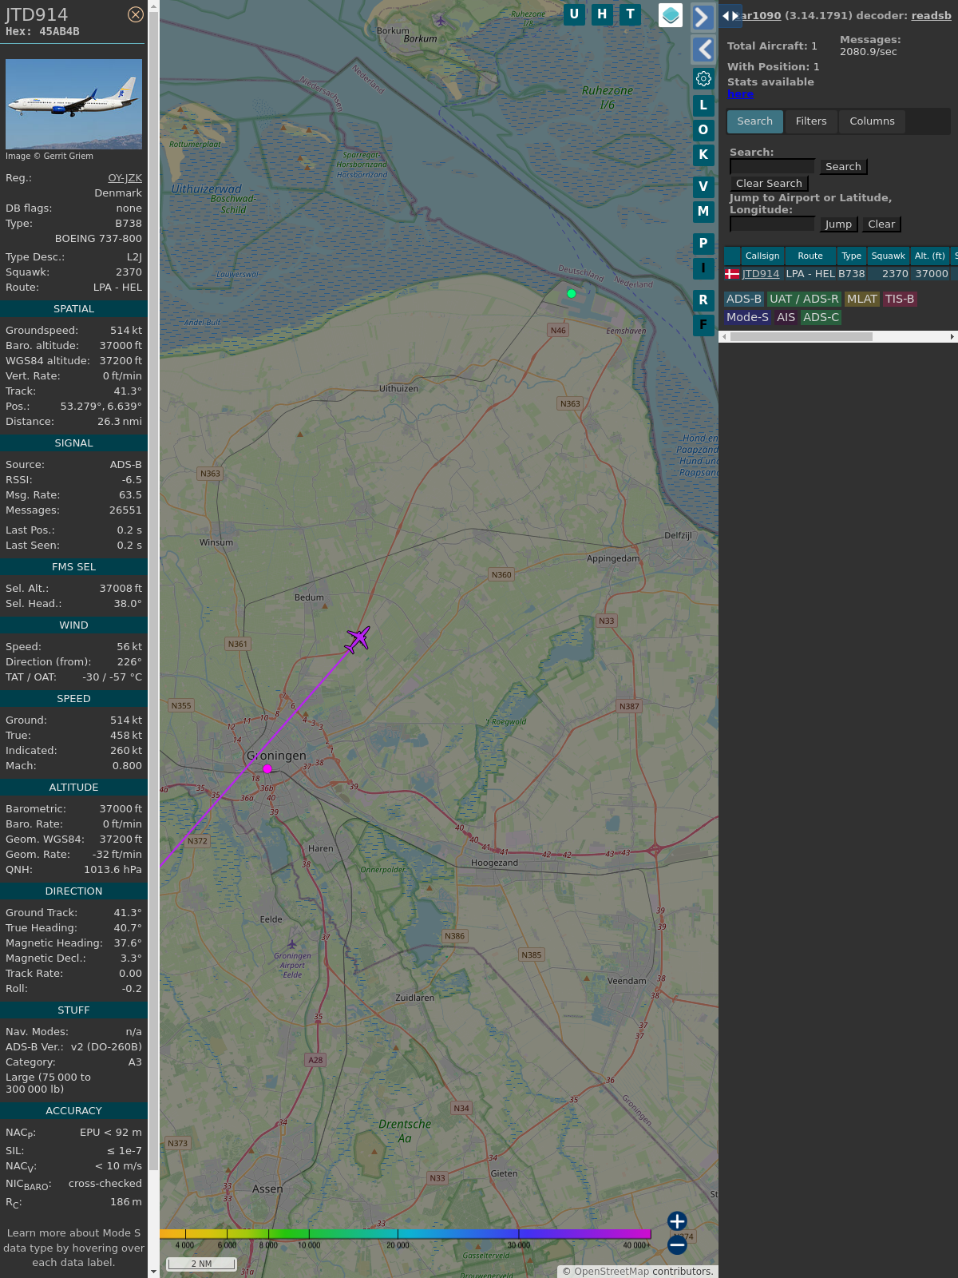The height and width of the screenshot is (1278, 958).
Task: Toggle the U map button
Action: (574, 14)
